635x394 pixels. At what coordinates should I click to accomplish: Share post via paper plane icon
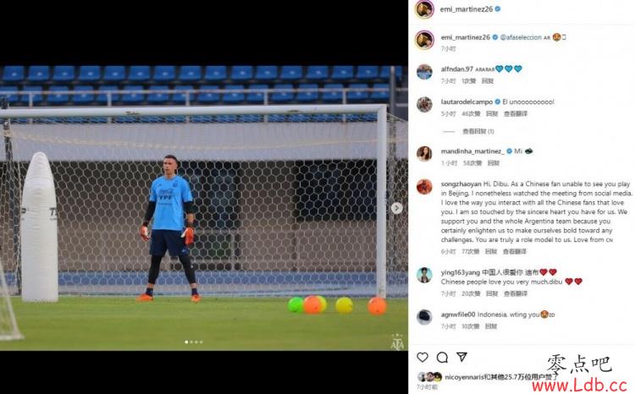pyautogui.click(x=461, y=357)
